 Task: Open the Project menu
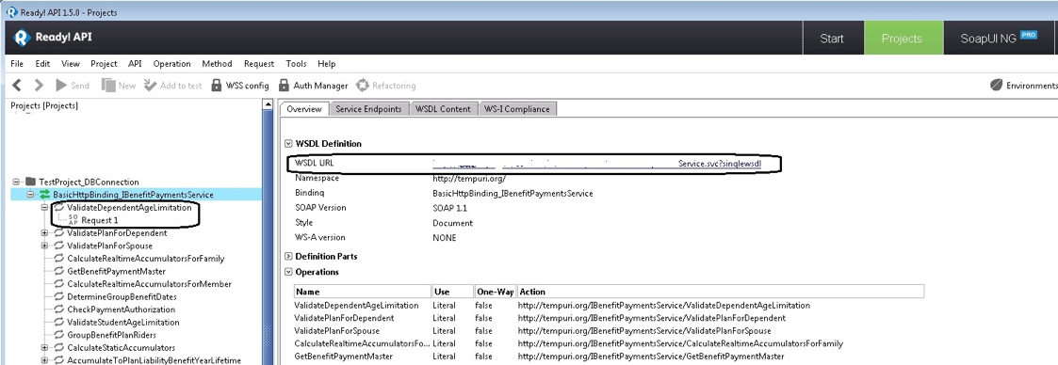[x=104, y=64]
